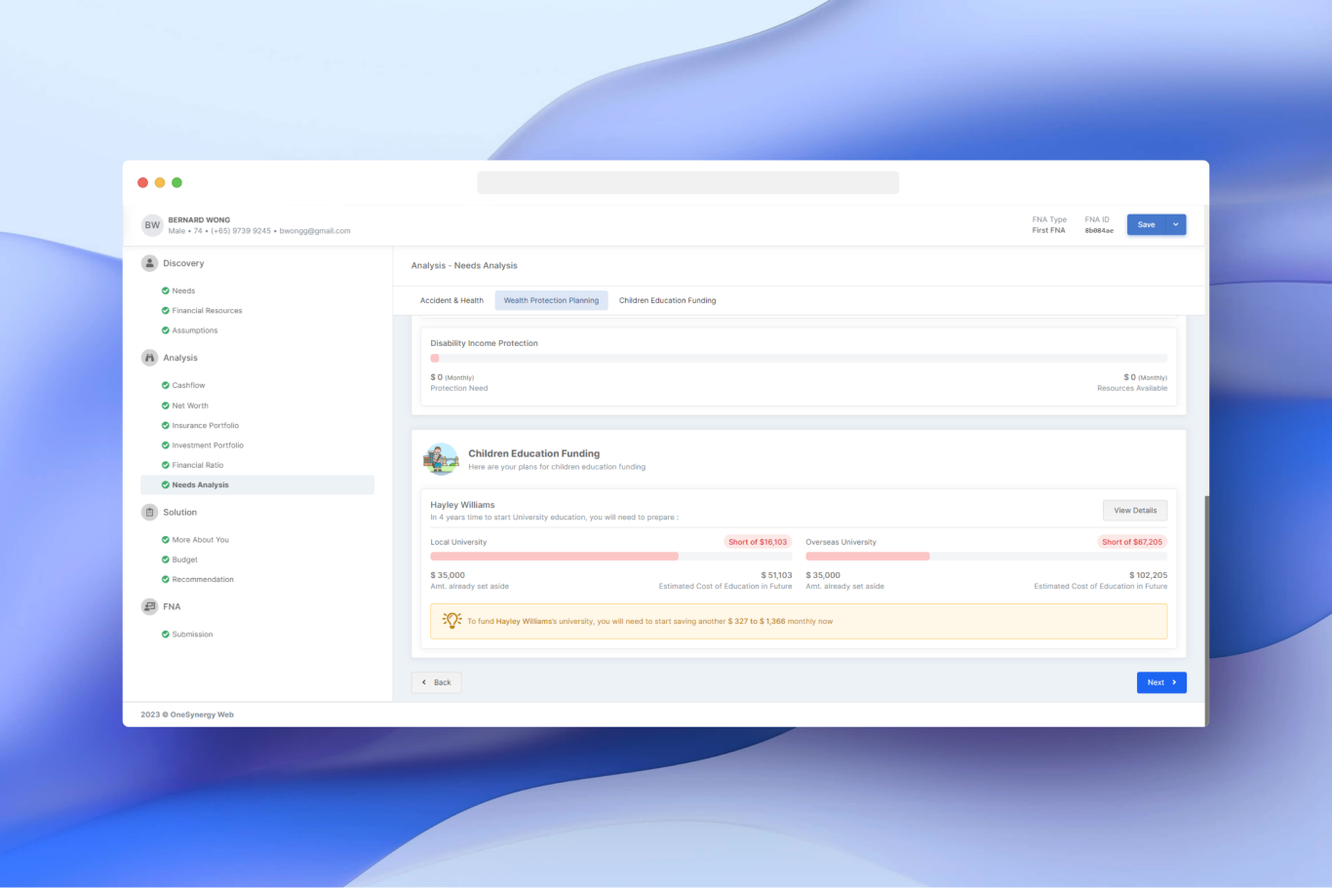Click the BW user avatar

click(x=152, y=225)
